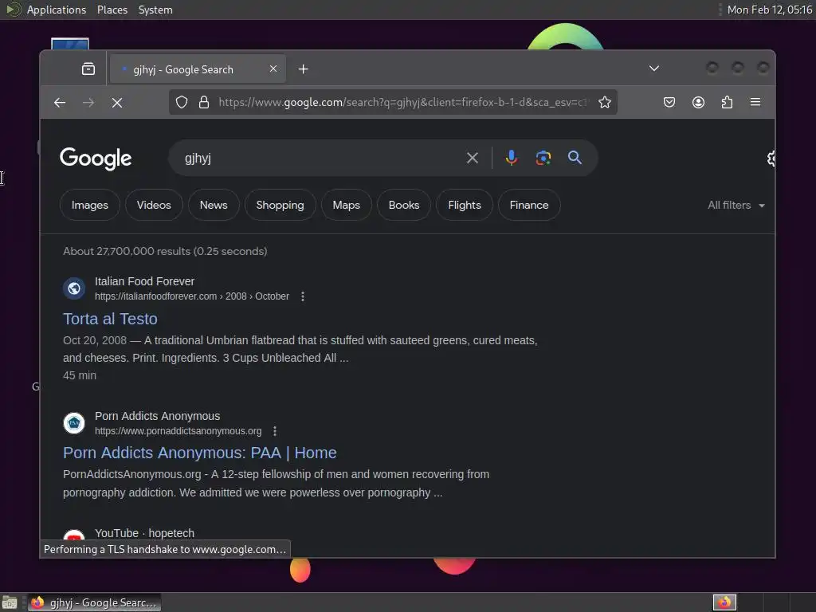This screenshot has height=612, width=816.
Task: Go to Google homepage via Google logo
Action: tap(96, 159)
